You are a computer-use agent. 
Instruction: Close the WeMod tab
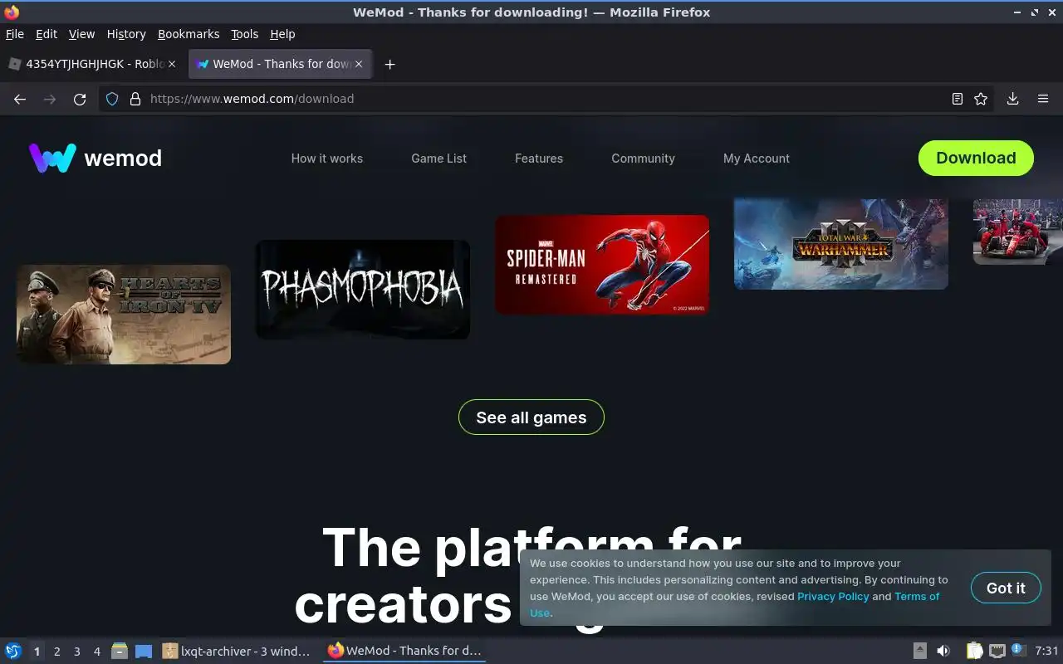360,64
